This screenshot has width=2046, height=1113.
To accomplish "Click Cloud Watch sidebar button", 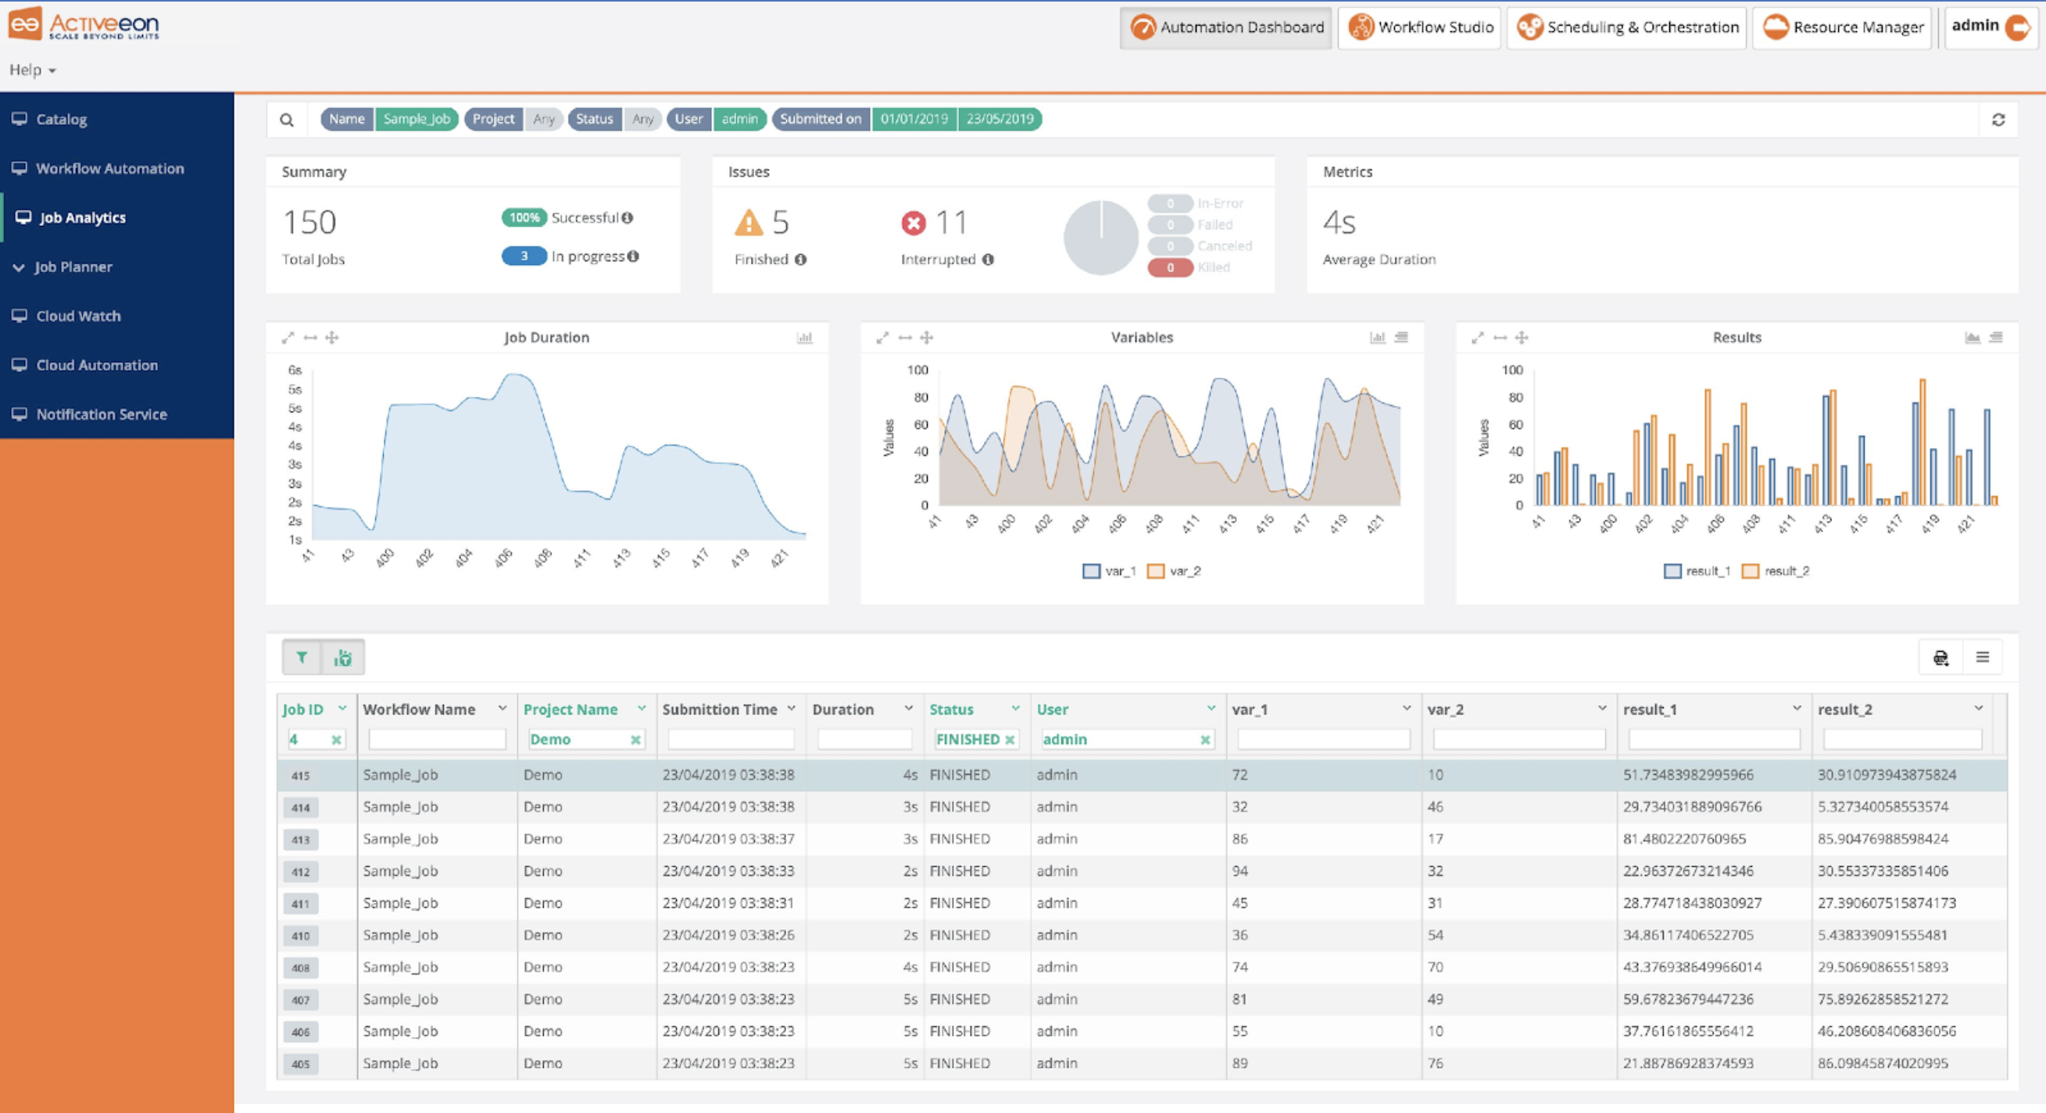I will [80, 315].
